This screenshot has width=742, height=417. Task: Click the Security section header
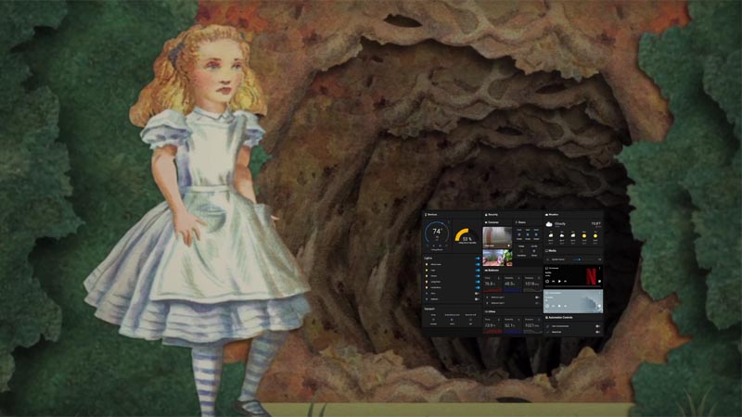tap(493, 215)
